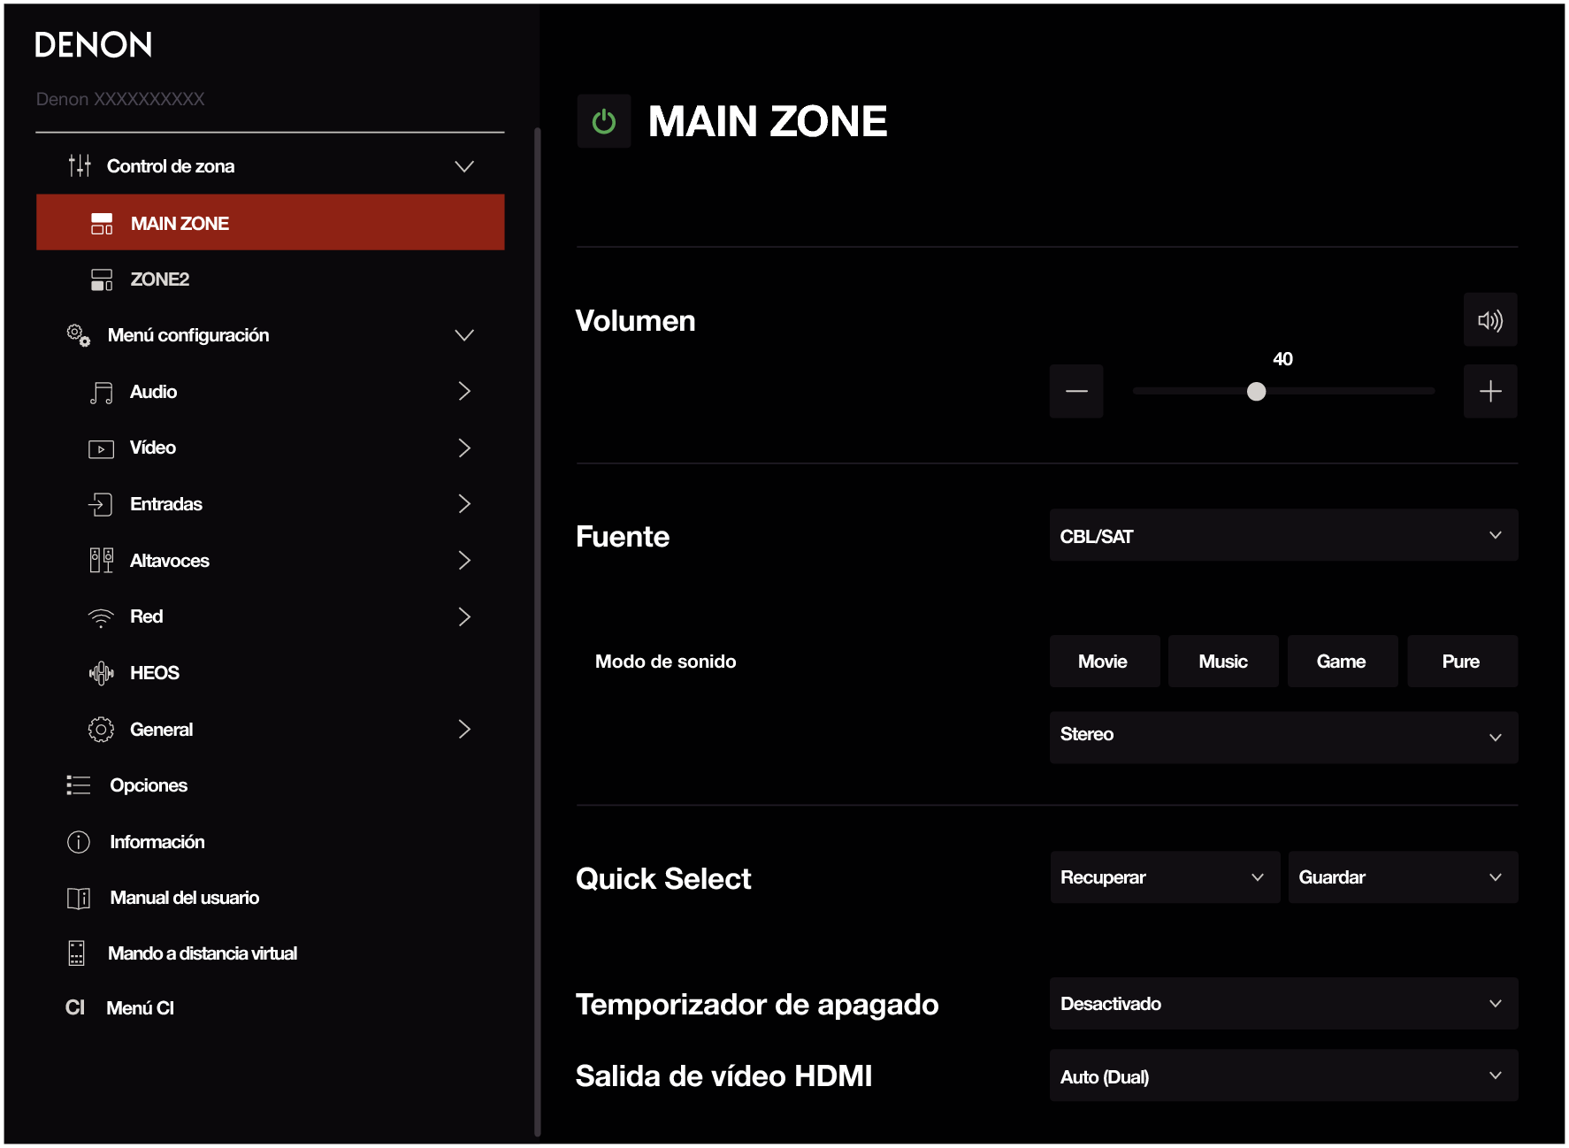Select the Pure sound mode

(x=1462, y=662)
